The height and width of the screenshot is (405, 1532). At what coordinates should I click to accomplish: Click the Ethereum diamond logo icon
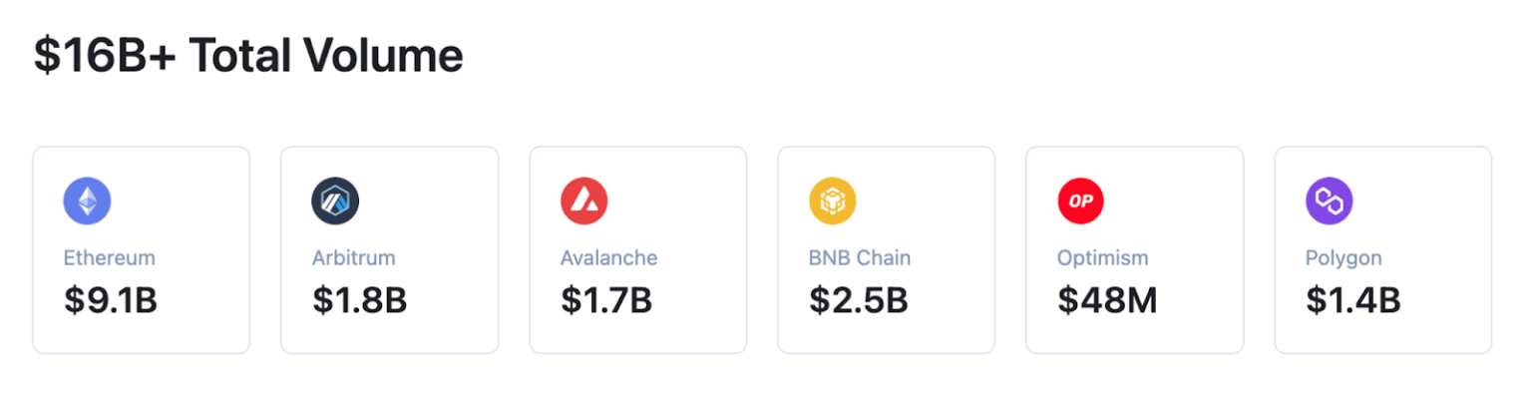87,201
